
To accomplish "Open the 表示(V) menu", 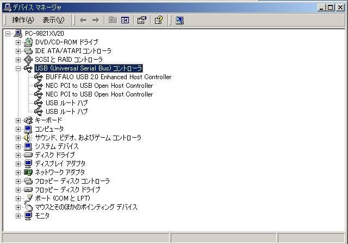I will click(x=53, y=20).
